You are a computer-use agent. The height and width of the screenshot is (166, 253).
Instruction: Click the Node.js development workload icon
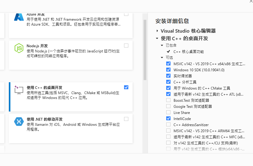tap(19, 48)
